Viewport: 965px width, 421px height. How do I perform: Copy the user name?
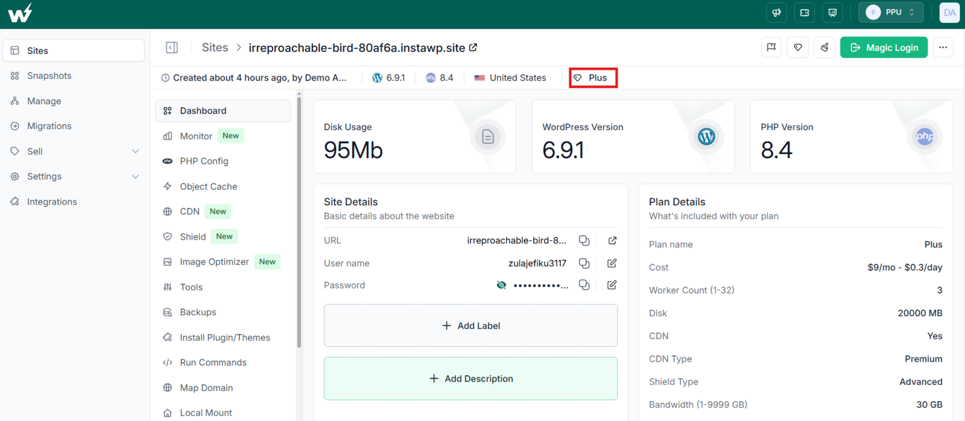584,263
